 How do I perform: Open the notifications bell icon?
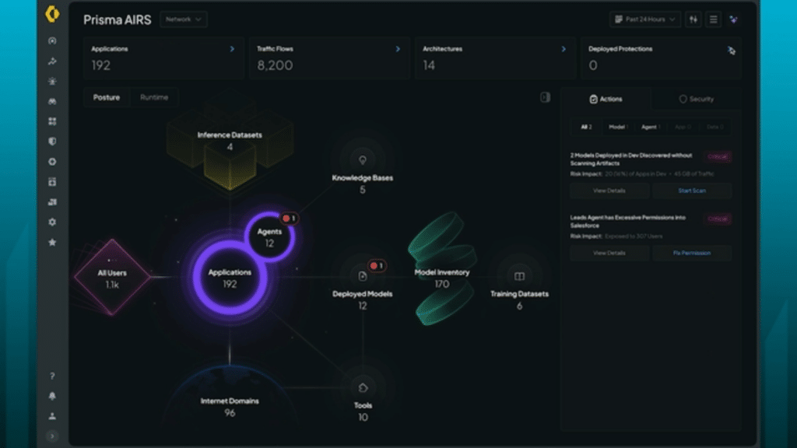52,396
